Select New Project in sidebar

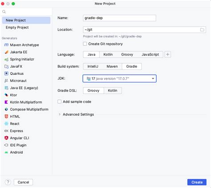pyautogui.click(x=26, y=20)
